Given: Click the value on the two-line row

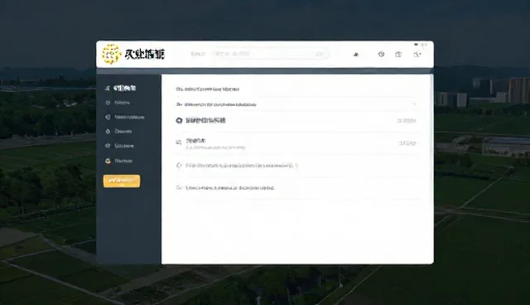Looking at the screenshot, I should [x=407, y=143].
